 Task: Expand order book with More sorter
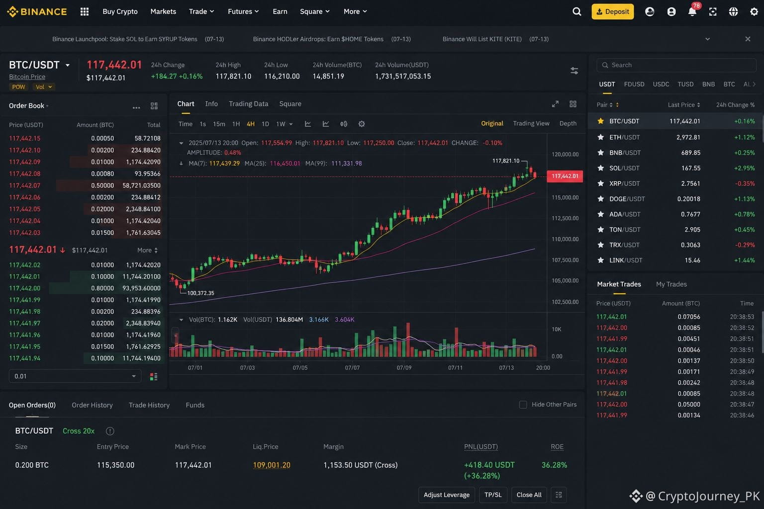tap(148, 250)
